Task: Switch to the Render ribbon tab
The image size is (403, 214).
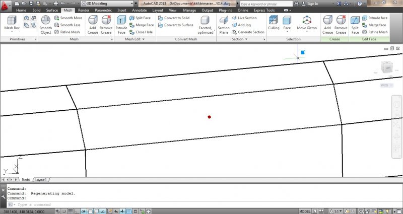Action: 84,10
